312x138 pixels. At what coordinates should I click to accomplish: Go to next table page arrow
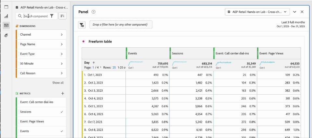click(x=101, y=67)
